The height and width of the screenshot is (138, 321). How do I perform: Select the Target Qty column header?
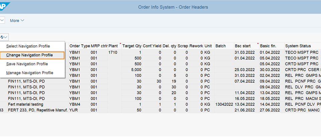tap(132, 46)
